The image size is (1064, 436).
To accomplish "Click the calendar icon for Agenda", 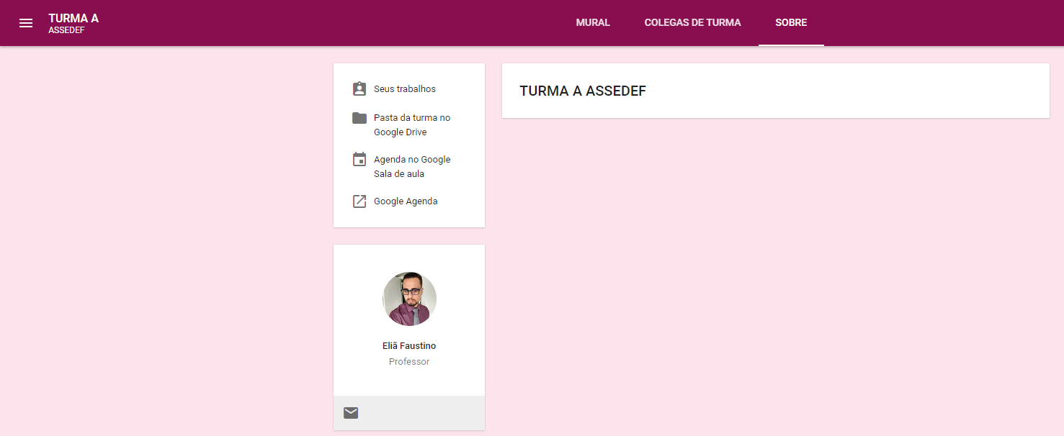I will [x=359, y=160].
